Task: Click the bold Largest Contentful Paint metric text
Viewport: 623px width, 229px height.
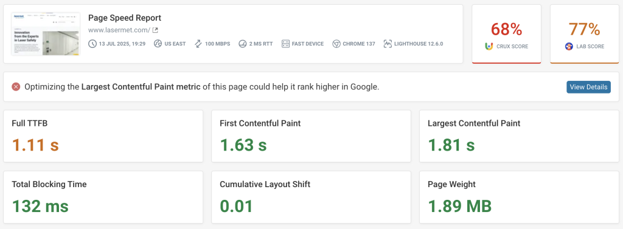Action: point(141,87)
